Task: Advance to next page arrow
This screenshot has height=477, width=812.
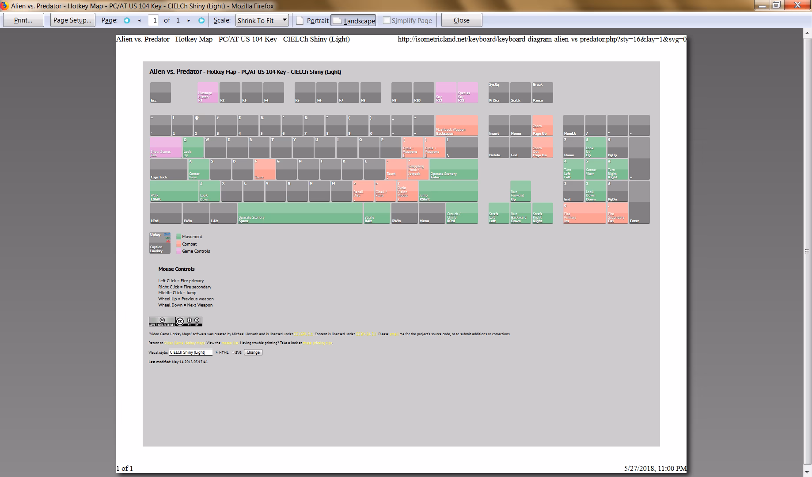Action: point(189,20)
